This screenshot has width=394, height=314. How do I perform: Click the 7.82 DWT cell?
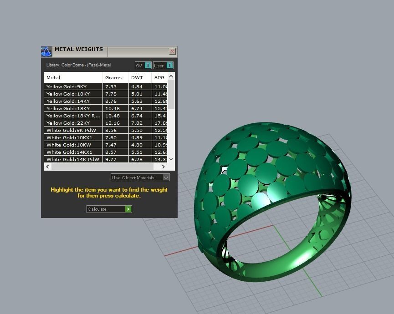pos(140,123)
